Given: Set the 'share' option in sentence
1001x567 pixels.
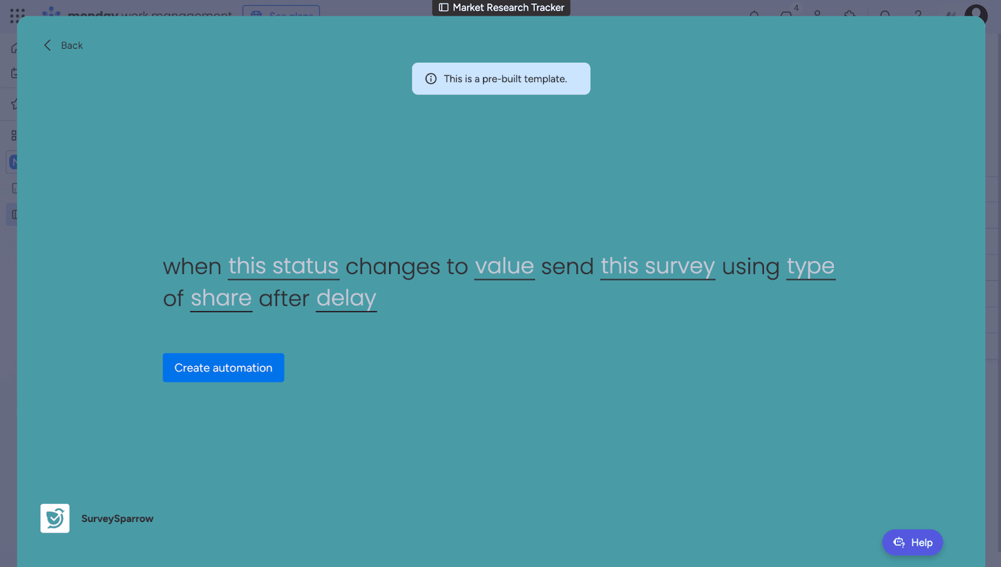Looking at the screenshot, I should tap(221, 299).
